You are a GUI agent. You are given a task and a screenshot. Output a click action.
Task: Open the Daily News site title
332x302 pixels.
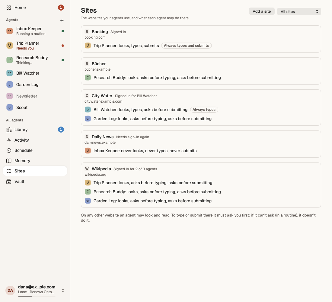click(x=103, y=137)
